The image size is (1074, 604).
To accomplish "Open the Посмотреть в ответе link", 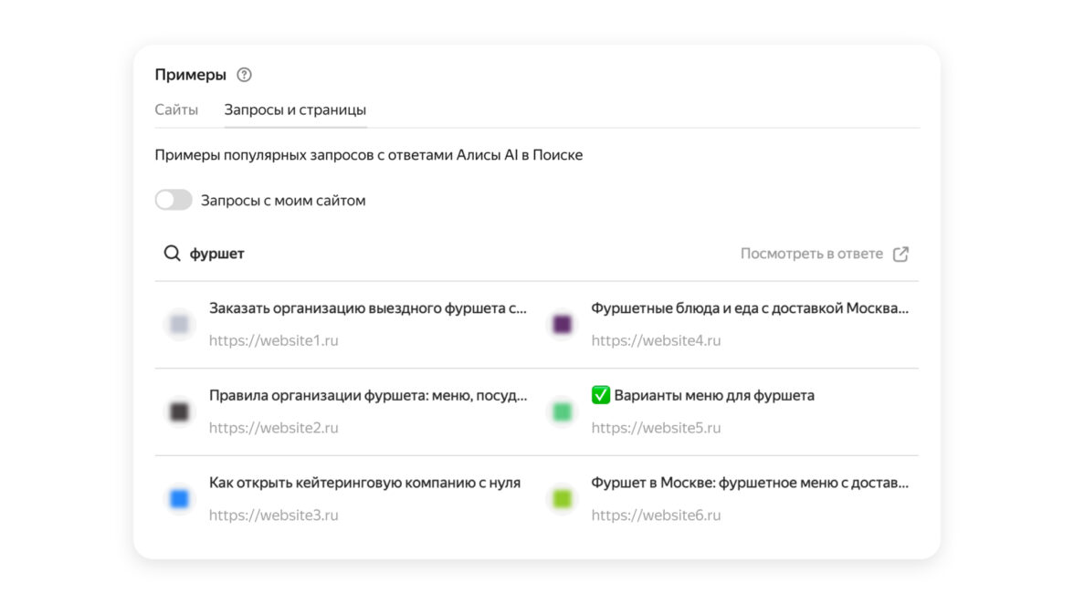I will point(811,254).
